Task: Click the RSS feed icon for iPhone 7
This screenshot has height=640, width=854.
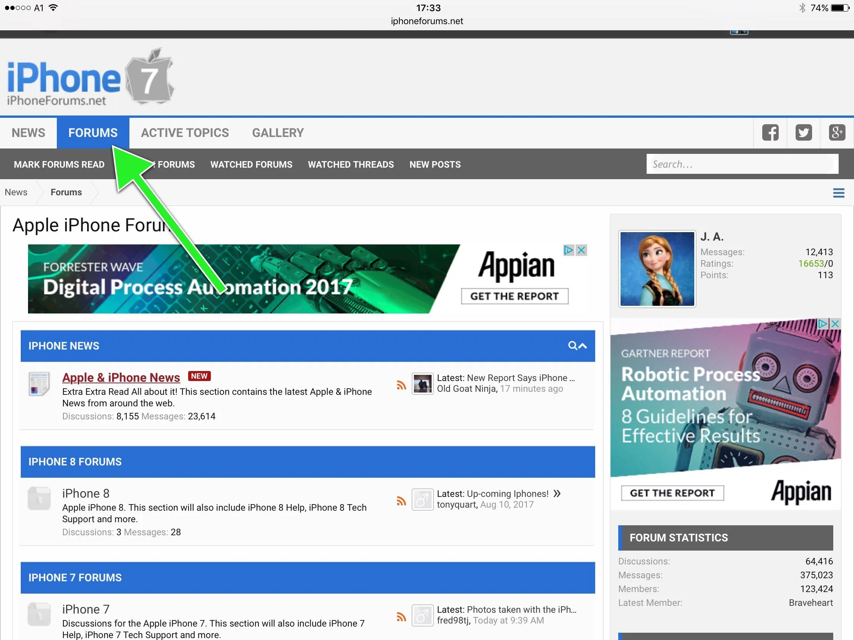Action: [x=401, y=617]
